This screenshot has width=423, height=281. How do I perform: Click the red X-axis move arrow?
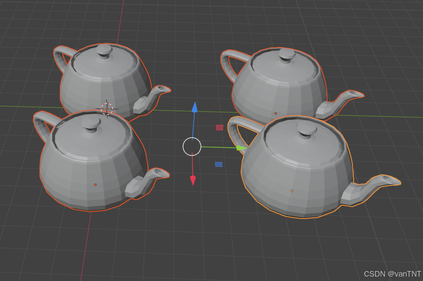tap(193, 180)
